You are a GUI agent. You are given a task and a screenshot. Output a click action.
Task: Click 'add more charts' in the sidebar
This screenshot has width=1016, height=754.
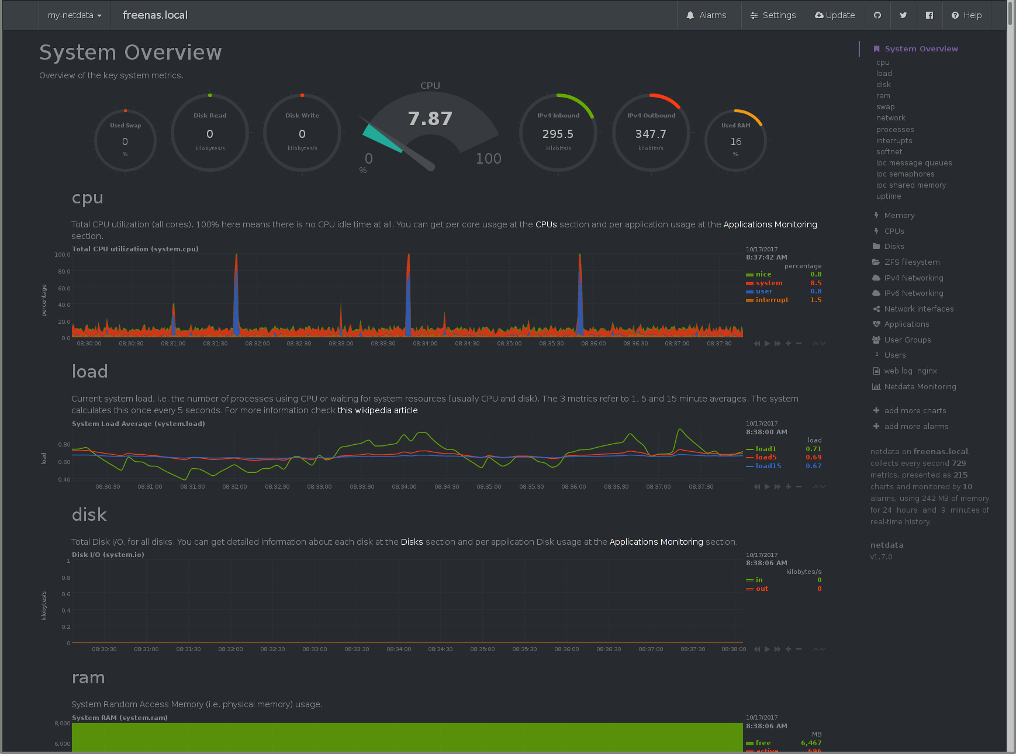click(x=915, y=410)
